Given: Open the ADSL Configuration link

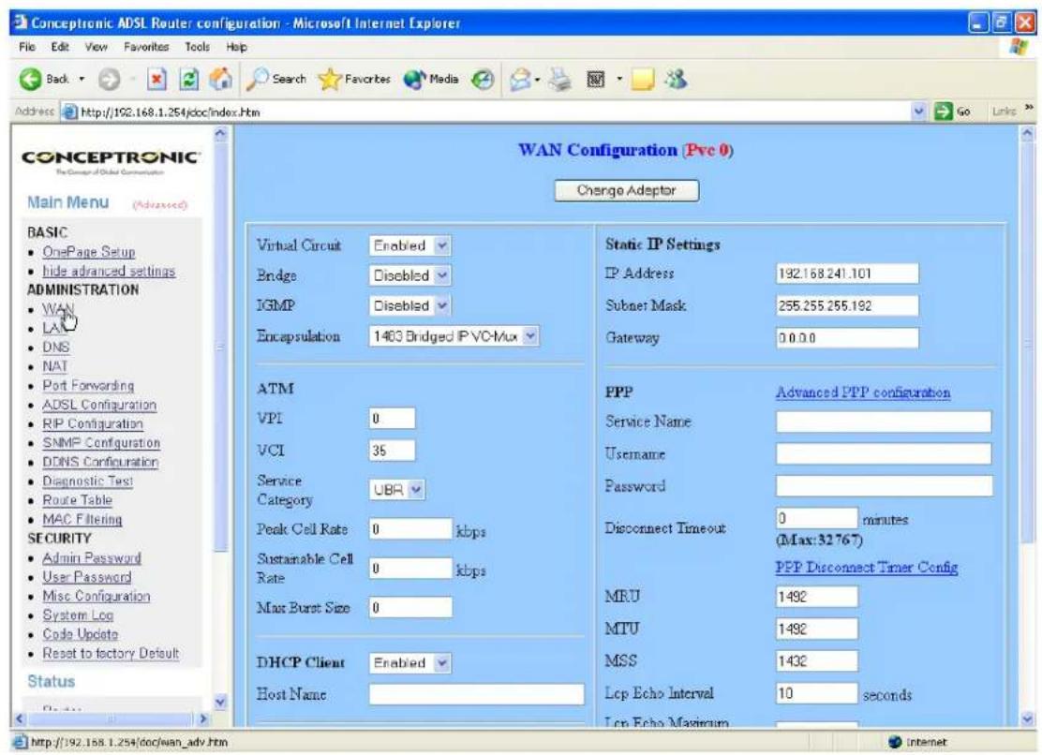Looking at the screenshot, I should click(99, 405).
